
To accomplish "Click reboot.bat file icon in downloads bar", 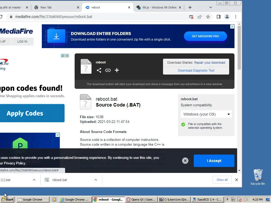I will click(x=47, y=180).
